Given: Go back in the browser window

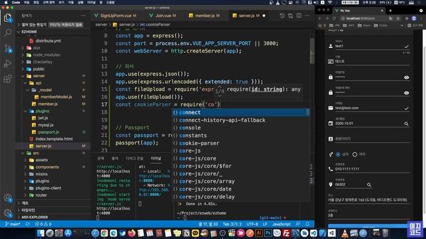Looking at the screenshot, I should (320, 19).
